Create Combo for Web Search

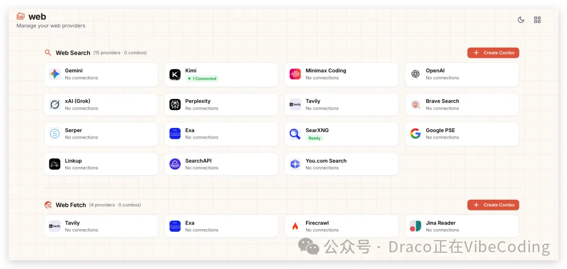(x=493, y=53)
